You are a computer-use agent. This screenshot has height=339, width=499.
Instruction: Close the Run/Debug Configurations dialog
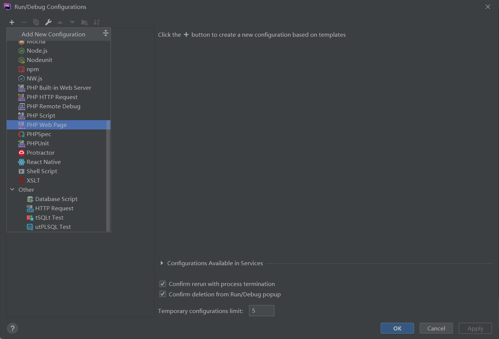point(488,7)
